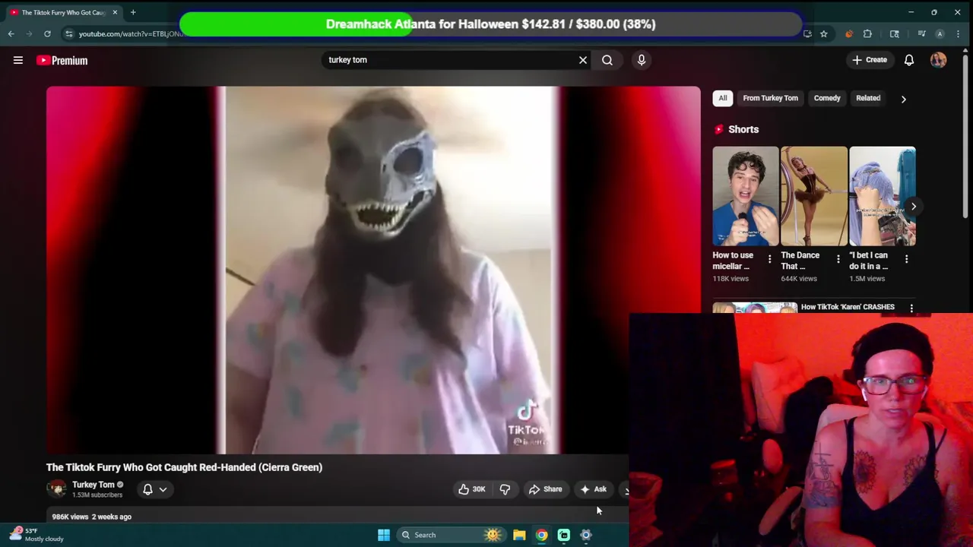Open How TikTok 'Karen' CRASHES video
The width and height of the screenshot is (973, 547).
coord(848,307)
